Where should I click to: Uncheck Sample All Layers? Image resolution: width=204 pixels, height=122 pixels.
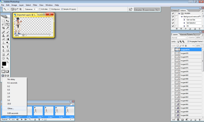click(62, 9)
